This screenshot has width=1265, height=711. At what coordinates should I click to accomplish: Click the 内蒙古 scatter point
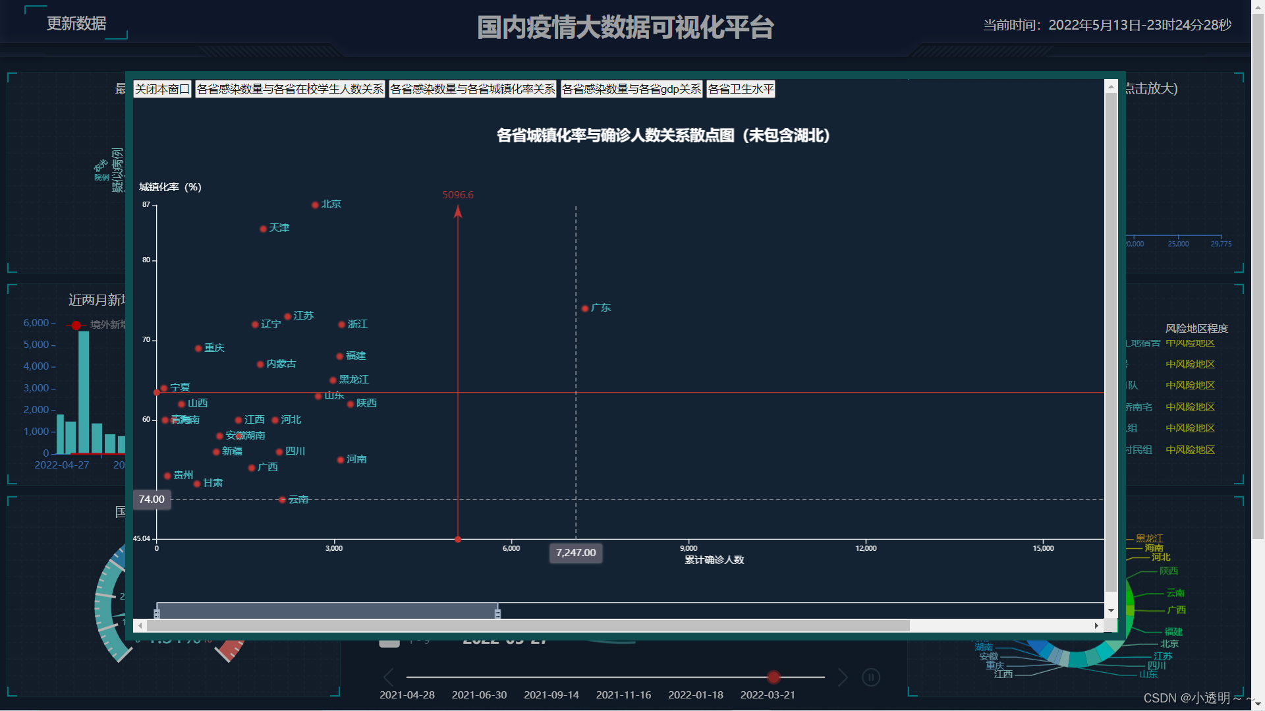(260, 364)
